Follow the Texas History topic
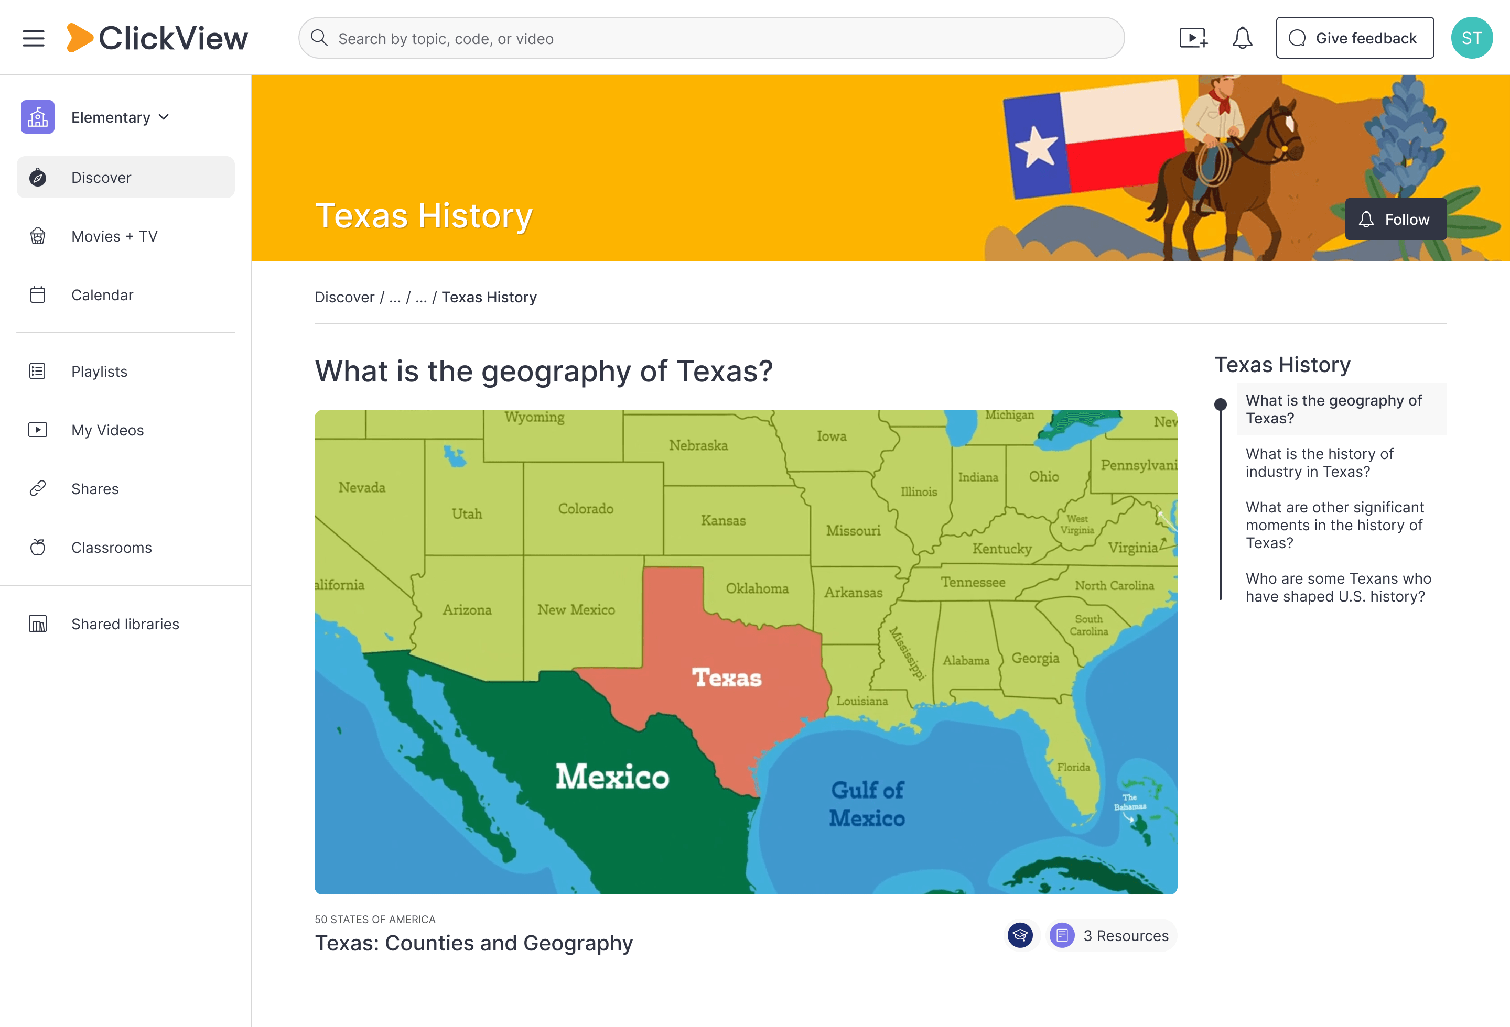The image size is (1510, 1027). (x=1396, y=220)
